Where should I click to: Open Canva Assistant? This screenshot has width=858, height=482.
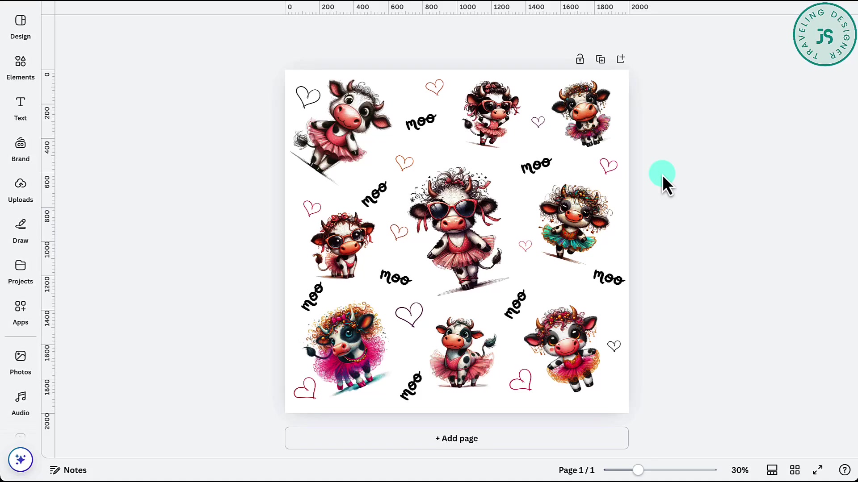(20, 459)
